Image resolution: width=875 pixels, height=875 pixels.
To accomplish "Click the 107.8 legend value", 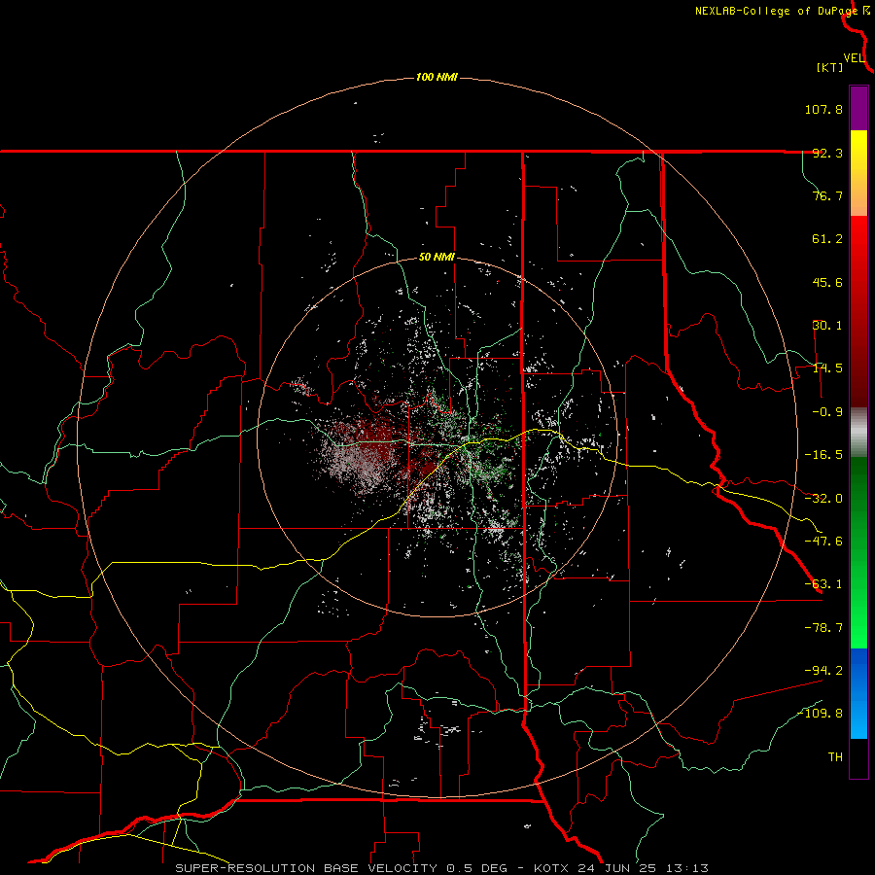I will pyautogui.click(x=823, y=109).
